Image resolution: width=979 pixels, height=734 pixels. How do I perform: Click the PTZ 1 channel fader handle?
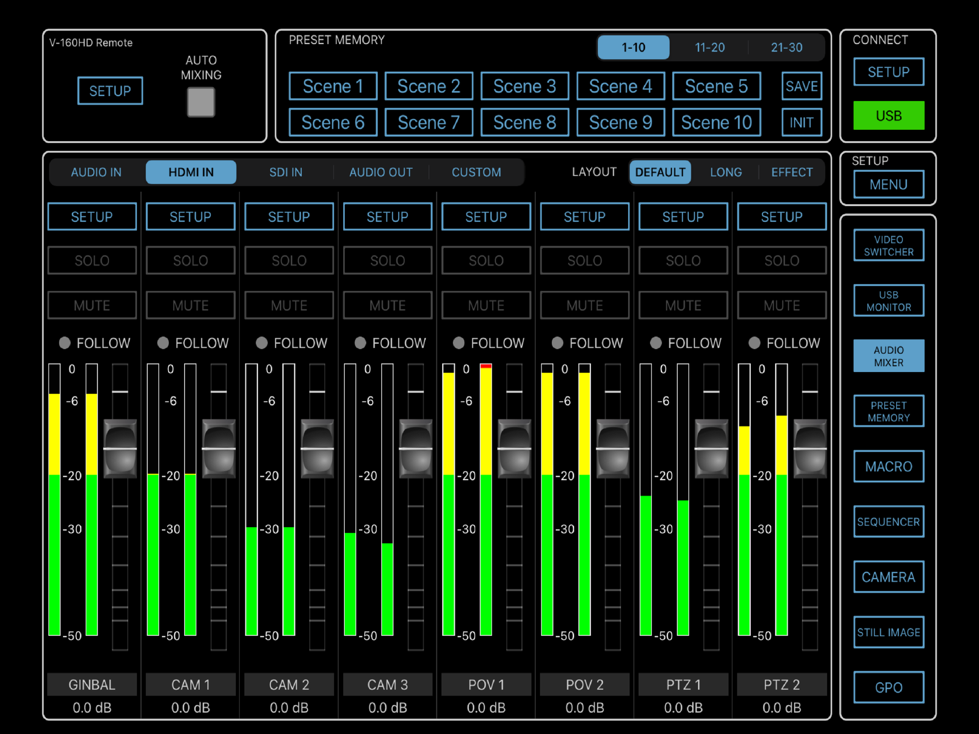pyautogui.click(x=711, y=448)
